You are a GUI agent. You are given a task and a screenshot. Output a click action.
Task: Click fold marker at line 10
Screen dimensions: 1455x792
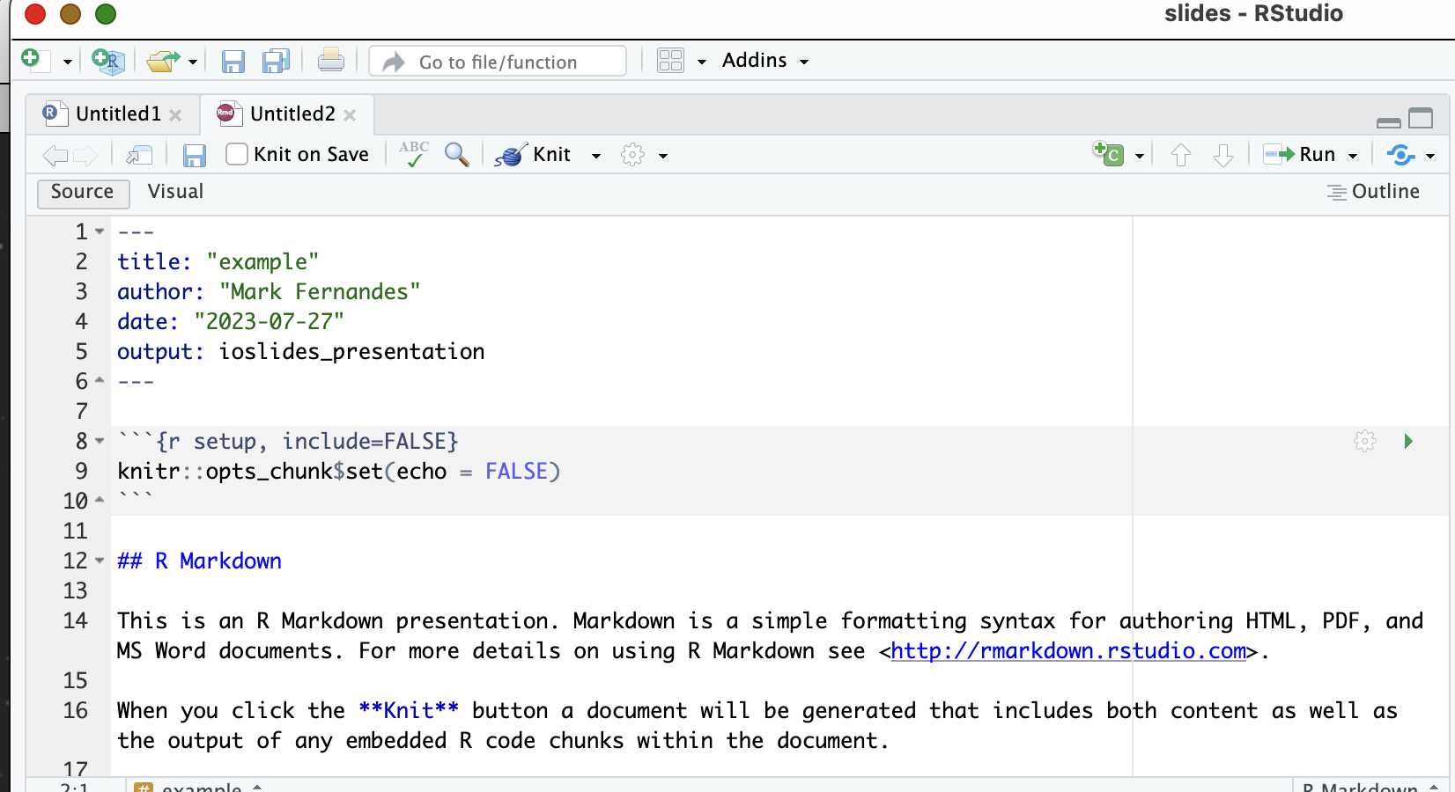coord(100,501)
